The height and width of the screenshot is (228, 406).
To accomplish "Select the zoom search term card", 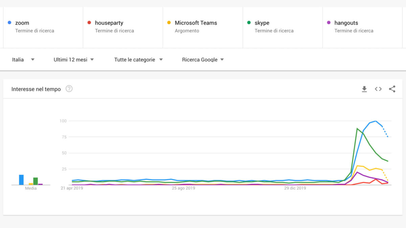I will (43, 27).
